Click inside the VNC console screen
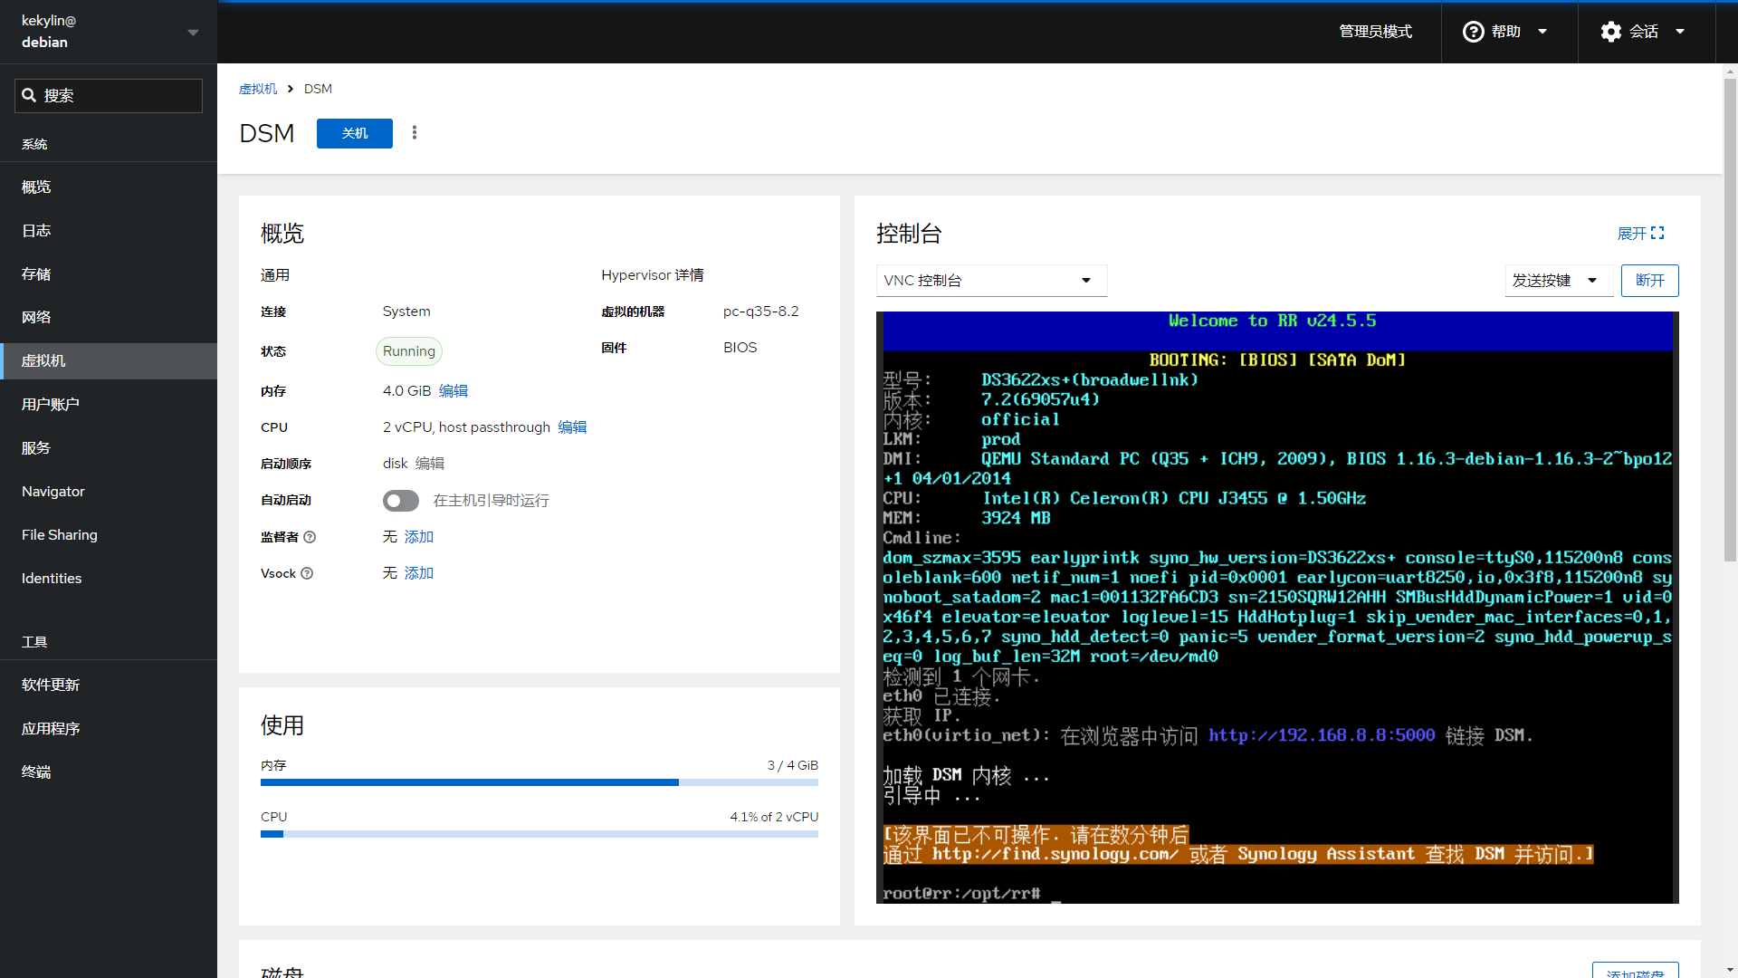The image size is (1738, 978). coord(1277,608)
